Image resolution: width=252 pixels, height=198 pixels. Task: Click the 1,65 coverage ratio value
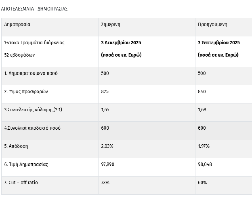click(x=105, y=110)
